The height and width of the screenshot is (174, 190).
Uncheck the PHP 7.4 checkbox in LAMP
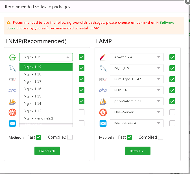point(172,90)
